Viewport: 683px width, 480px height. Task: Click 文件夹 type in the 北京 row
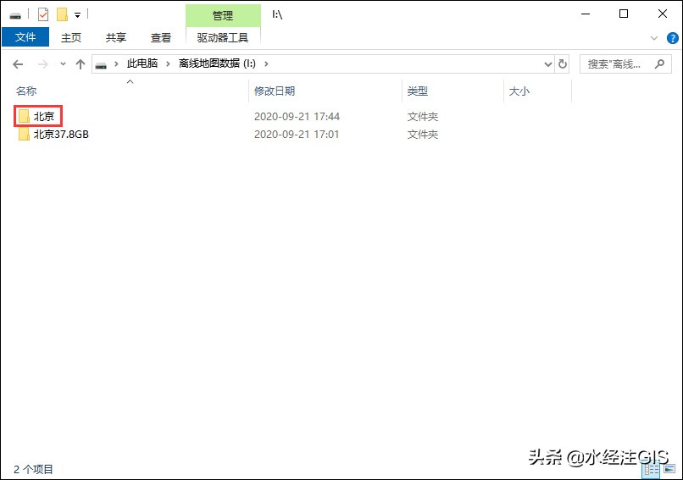coord(423,117)
